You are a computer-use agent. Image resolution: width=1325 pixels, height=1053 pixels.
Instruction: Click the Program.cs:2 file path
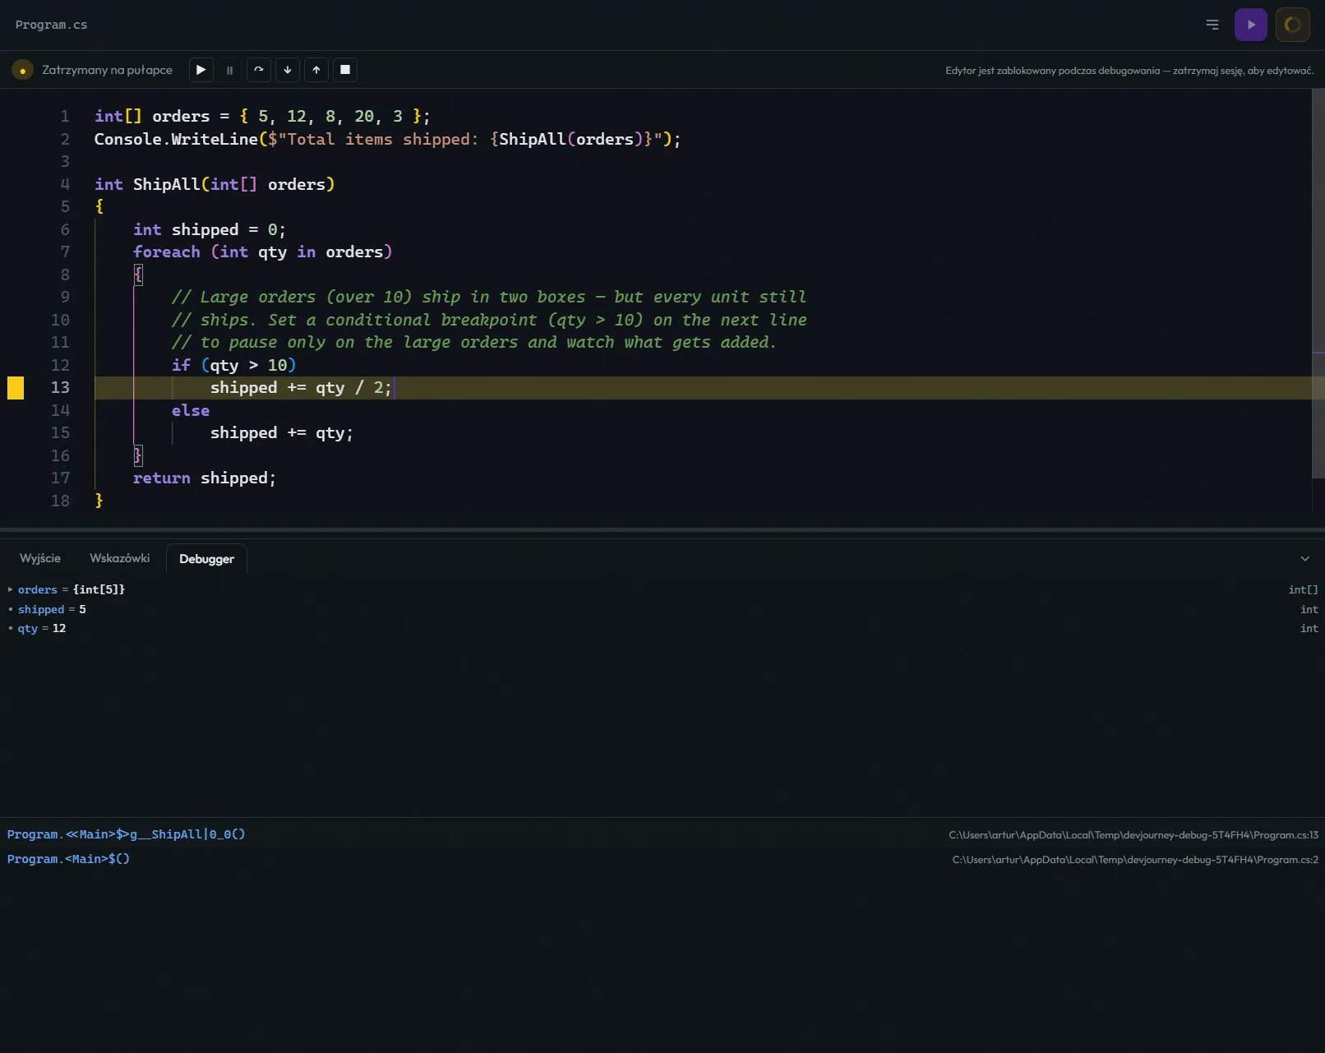[1135, 860]
